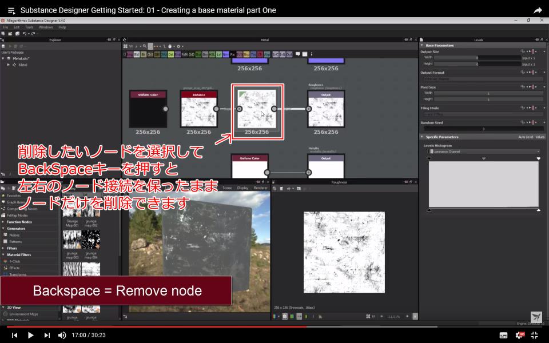Collapse the Specific Parameters section
This screenshot has width=549, height=343.
422,137
